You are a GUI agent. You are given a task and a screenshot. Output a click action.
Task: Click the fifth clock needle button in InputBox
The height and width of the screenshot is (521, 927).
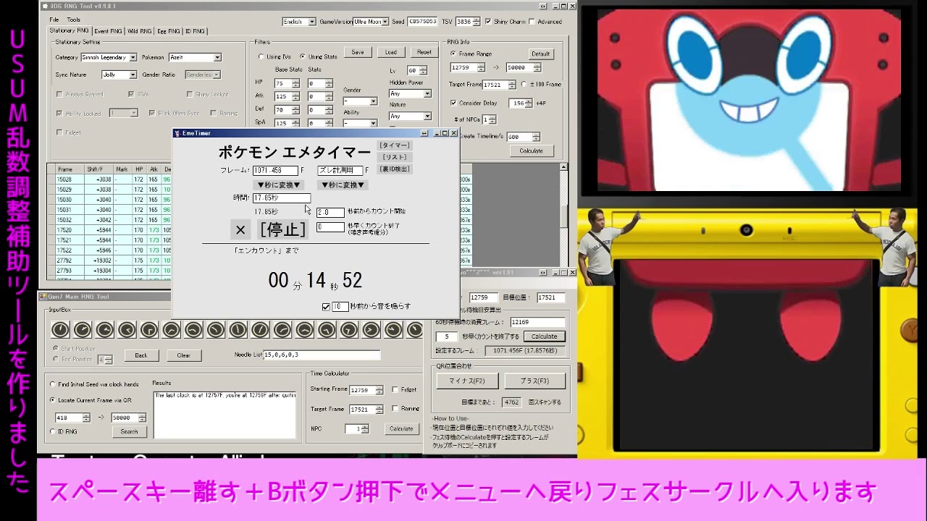pyautogui.click(x=149, y=330)
